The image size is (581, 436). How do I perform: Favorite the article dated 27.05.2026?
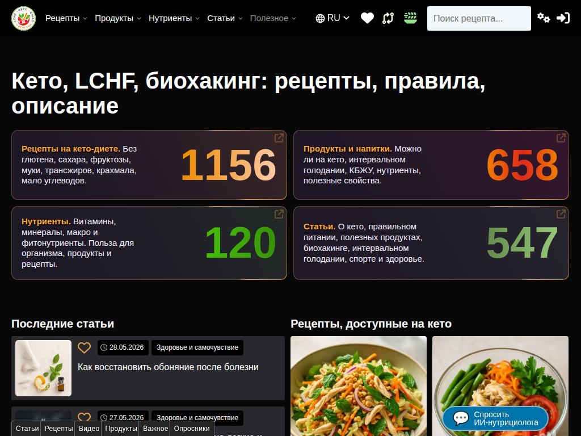(84, 417)
